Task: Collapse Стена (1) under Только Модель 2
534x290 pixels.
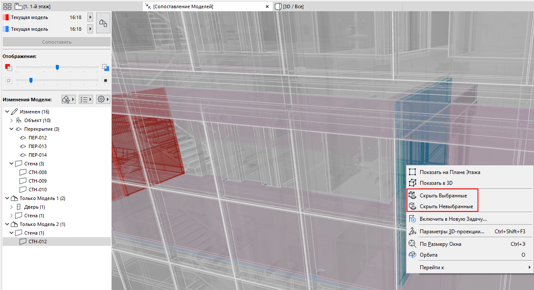Action: (x=12, y=233)
